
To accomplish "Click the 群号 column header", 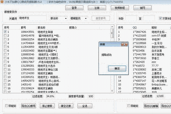I will point(23,28).
